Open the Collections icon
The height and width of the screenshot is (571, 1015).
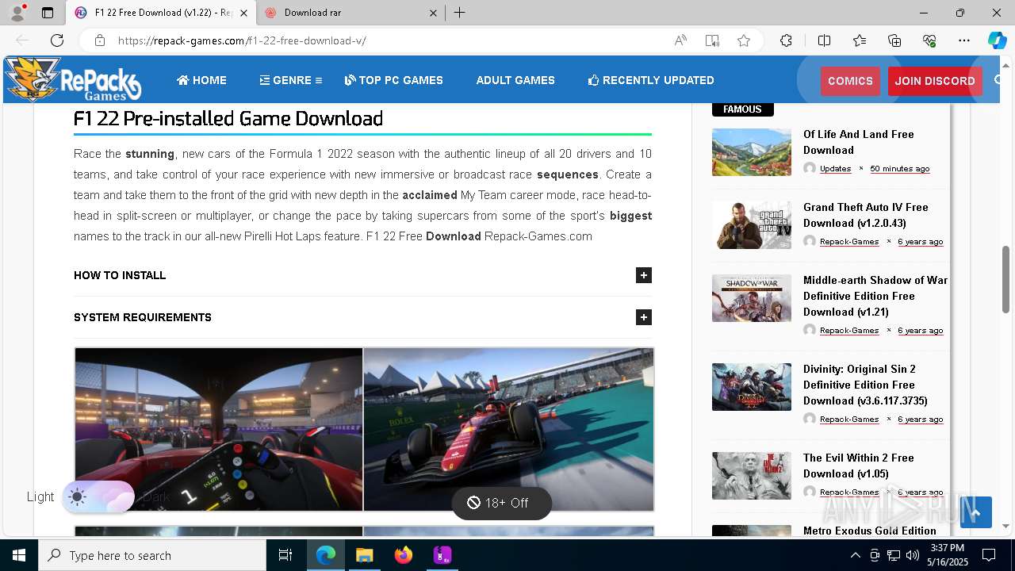click(x=894, y=40)
